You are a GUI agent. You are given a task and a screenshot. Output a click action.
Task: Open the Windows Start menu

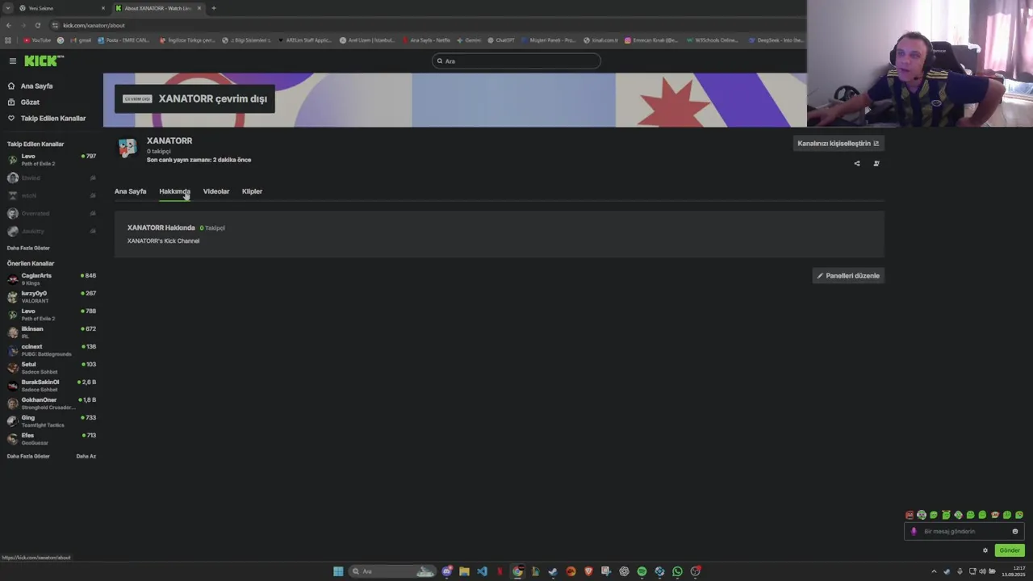point(338,571)
